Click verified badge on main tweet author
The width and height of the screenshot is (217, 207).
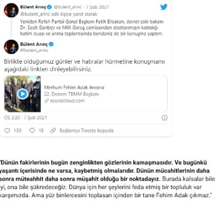pyautogui.click(x=51, y=44)
